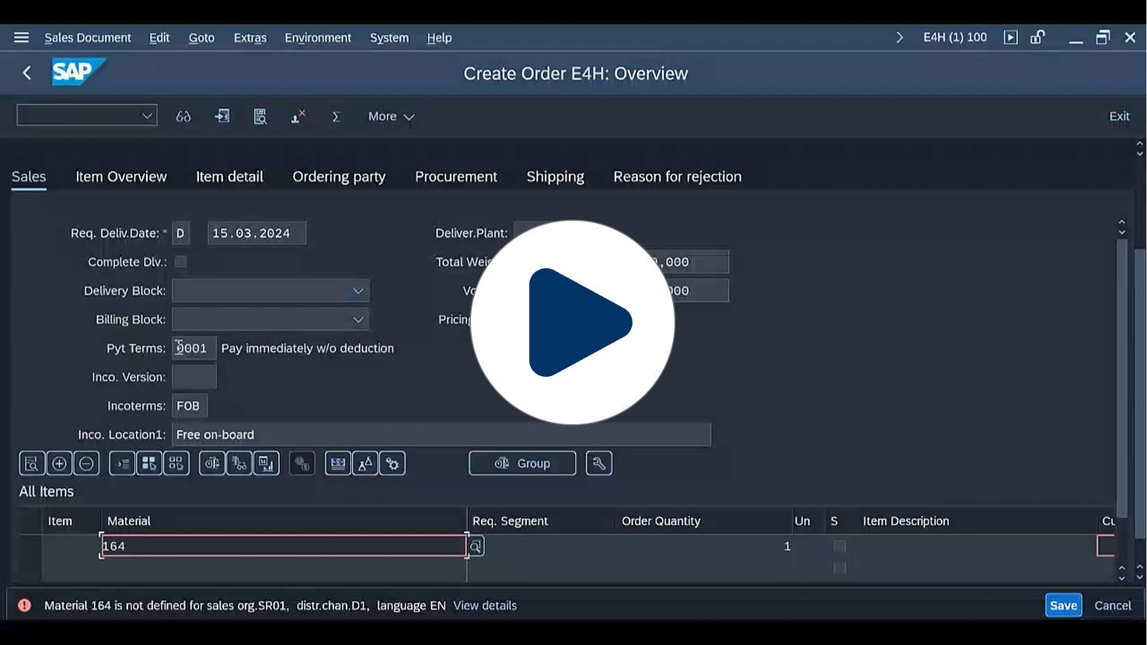Add an item with the plus circle icon
Image resolution: width=1147 pixels, height=645 pixels.
(x=59, y=463)
